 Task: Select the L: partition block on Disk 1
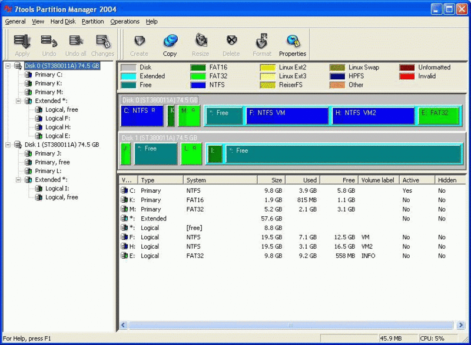coord(191,154)
